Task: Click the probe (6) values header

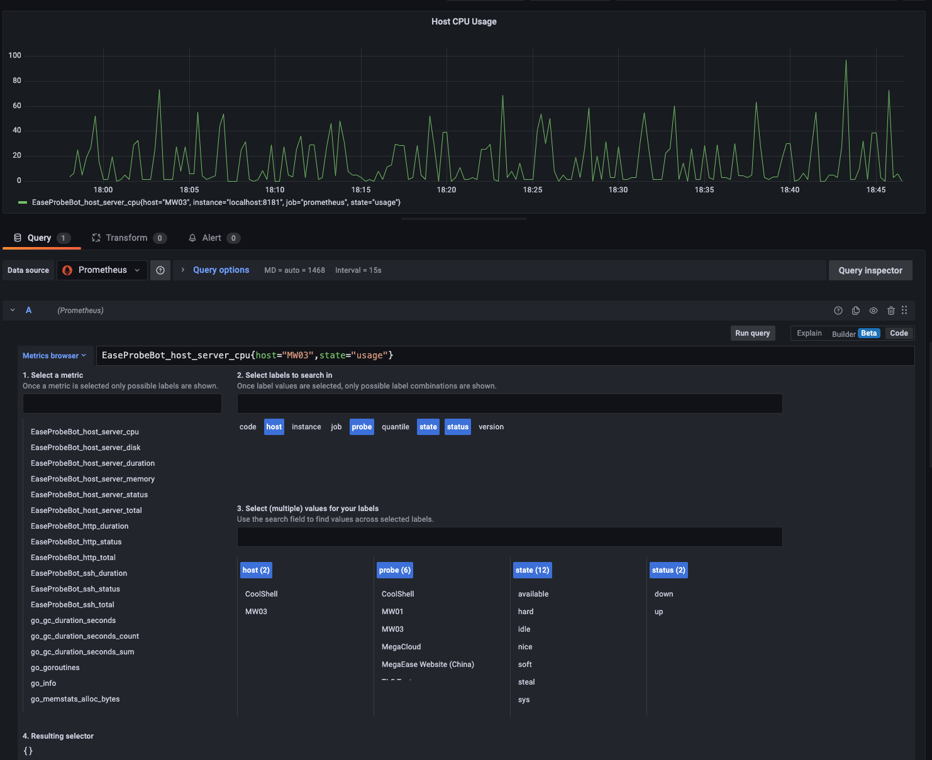Action: pyautogui.click(x=395, y=570)
